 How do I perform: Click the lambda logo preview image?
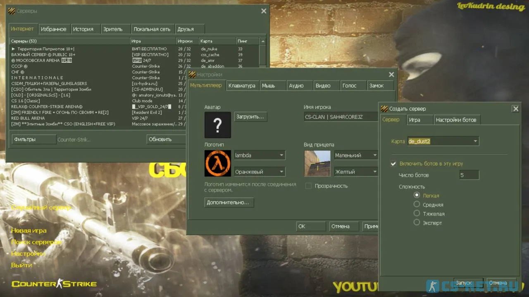217,163
